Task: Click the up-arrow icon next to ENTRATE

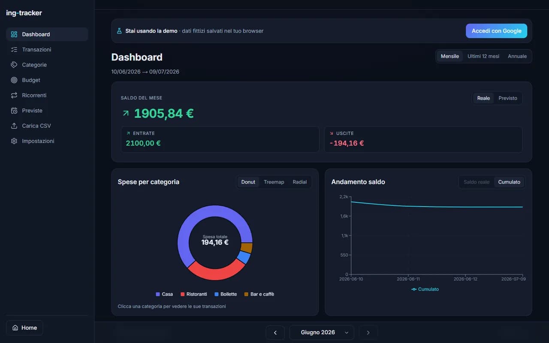Action: click(x=128, y=133)
